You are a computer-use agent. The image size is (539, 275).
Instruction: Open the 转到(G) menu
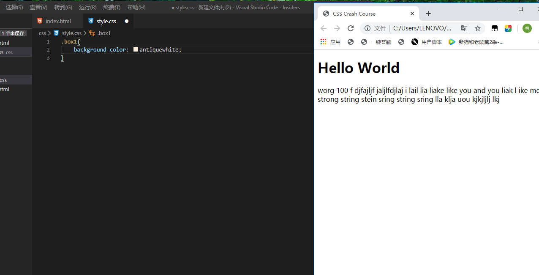point(63,8)
